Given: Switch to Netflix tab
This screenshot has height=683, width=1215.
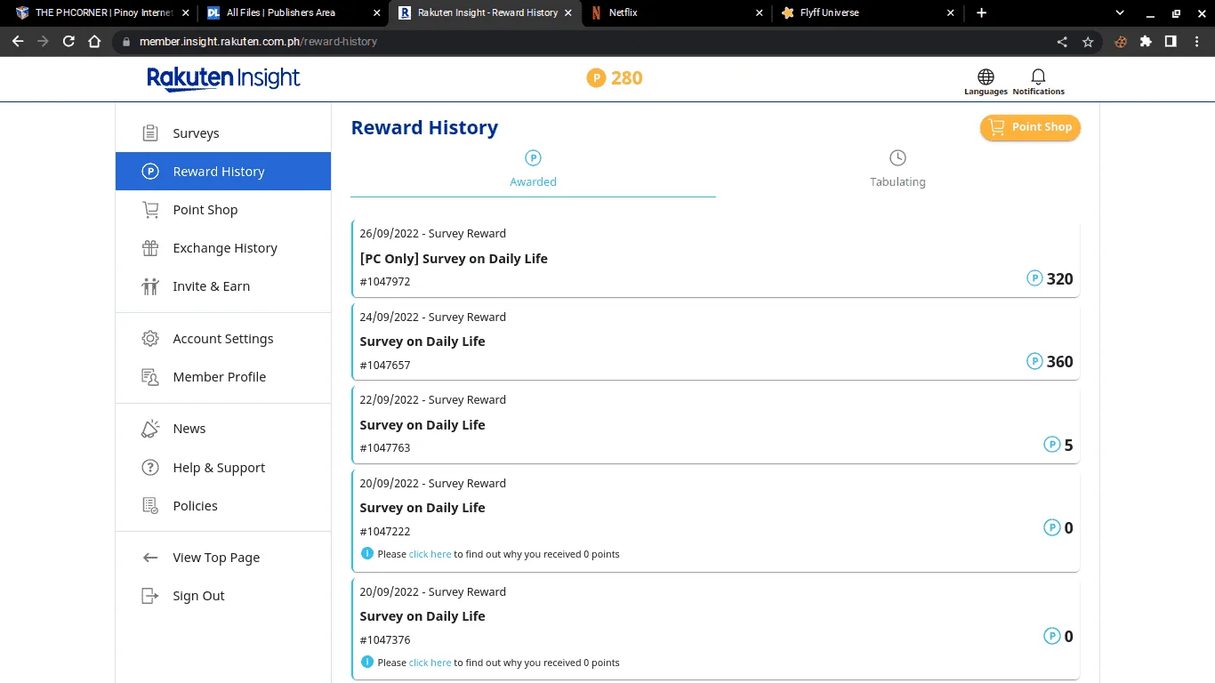Looking at the screenshot, I should coord(676,13).
